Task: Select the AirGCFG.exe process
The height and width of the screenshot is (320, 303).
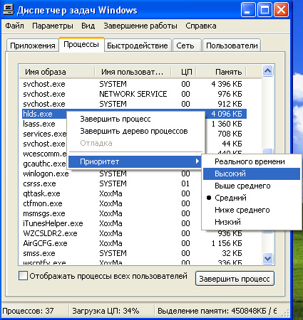Action: click(x=45, y=243)
